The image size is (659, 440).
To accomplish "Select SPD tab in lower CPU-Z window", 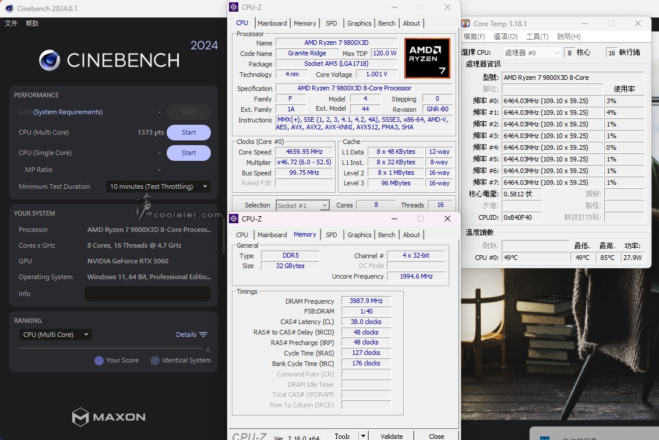I will coord(331,235).
